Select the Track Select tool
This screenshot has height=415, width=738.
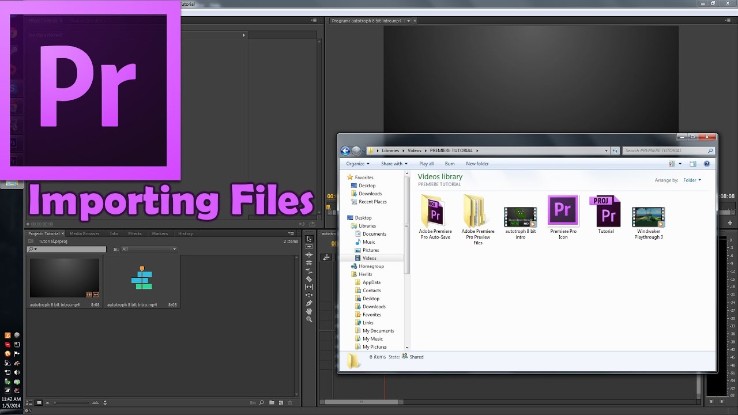pos(309,247)
